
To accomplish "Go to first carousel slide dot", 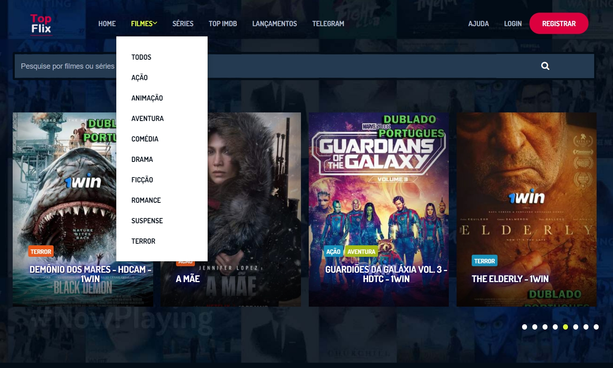I will pos(525,327).
